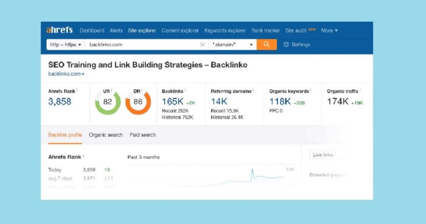This screenshot has height=224, width=426.
Task: Click the avg 7 days 3,871 row
Action: tap(80, 179)
